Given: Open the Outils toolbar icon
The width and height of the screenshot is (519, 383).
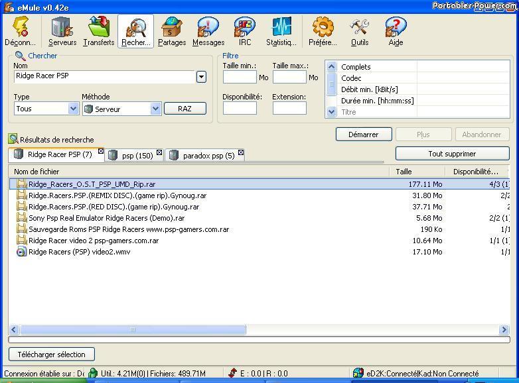Looking at the screenshot, I should (360, 31).
